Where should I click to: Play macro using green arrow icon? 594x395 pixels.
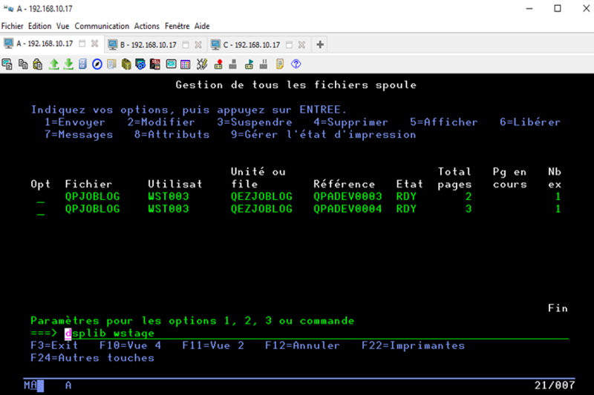(249, 64)
